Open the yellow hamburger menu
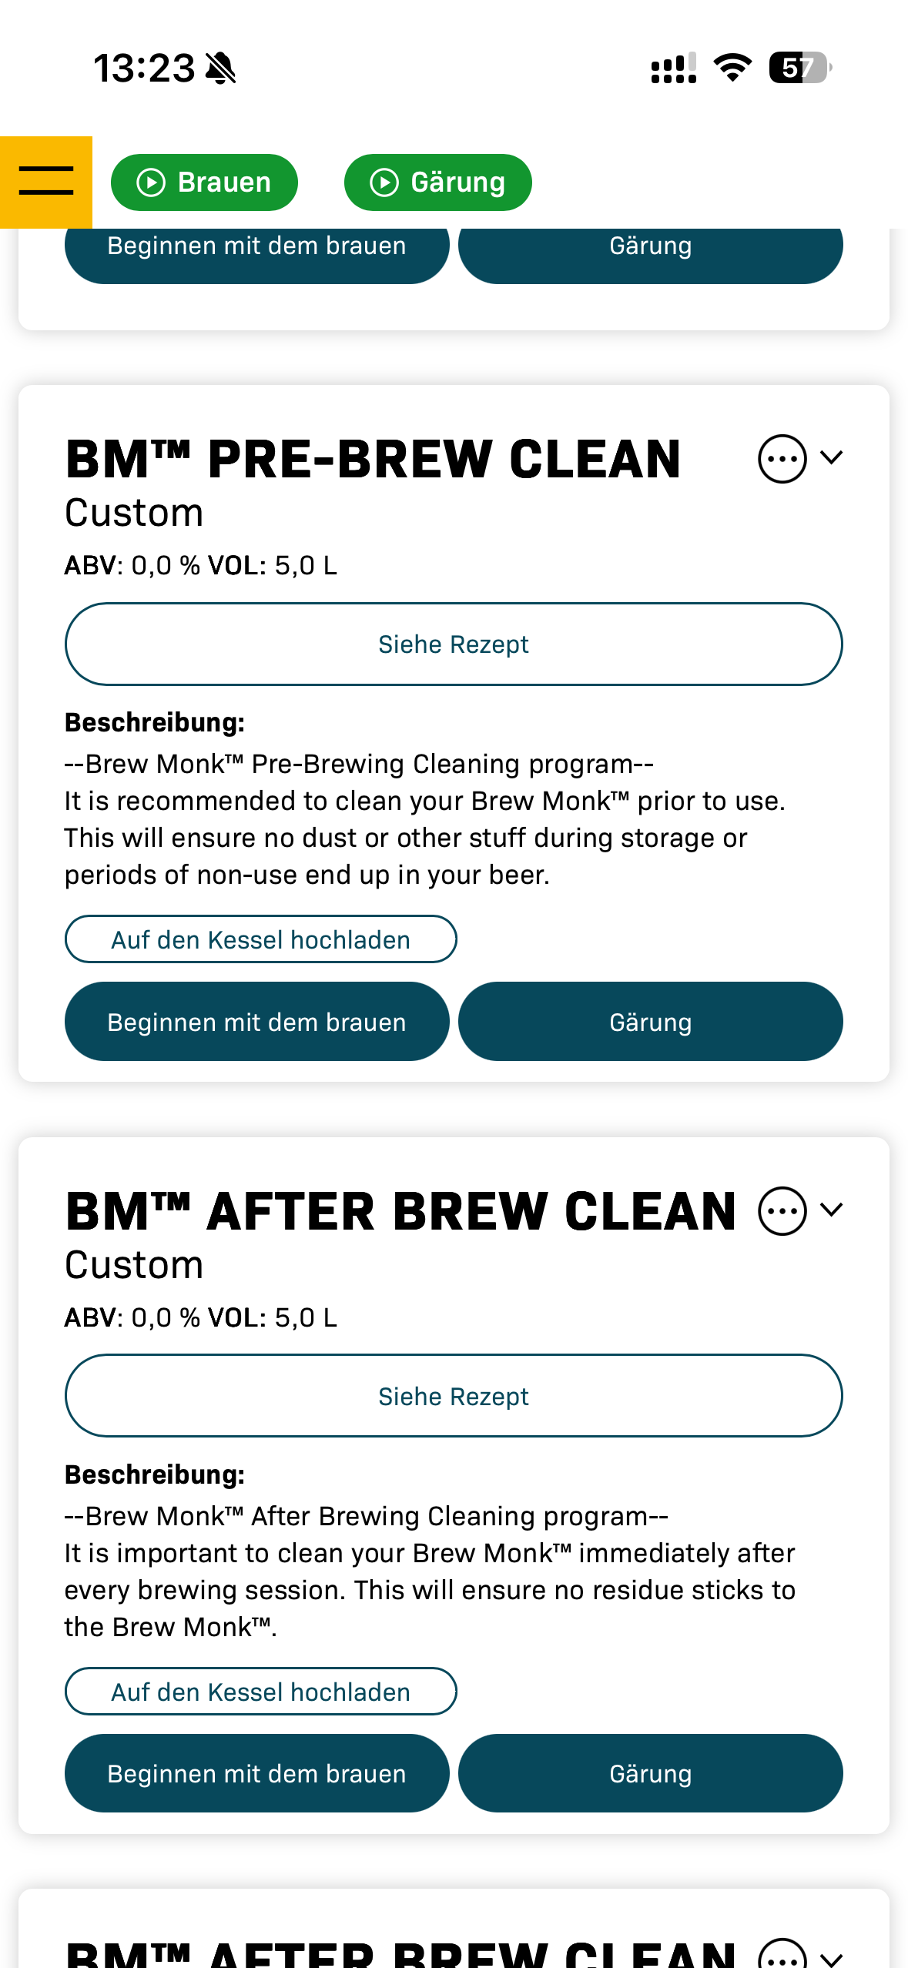The image size is (908, 1968). (x=46, y=182)
